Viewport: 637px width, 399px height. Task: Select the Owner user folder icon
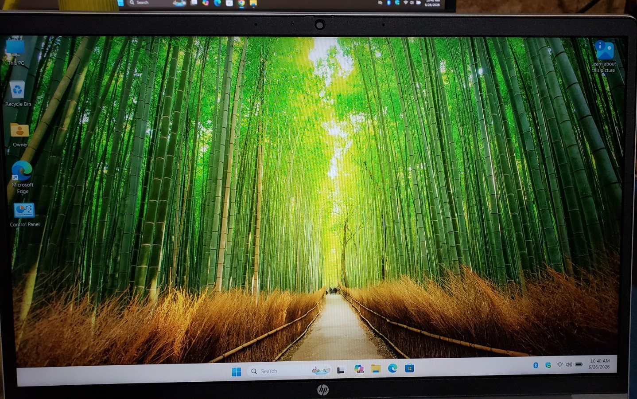[x=20, y=134]
